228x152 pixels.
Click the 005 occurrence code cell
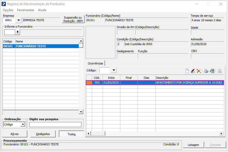point(97,82)
